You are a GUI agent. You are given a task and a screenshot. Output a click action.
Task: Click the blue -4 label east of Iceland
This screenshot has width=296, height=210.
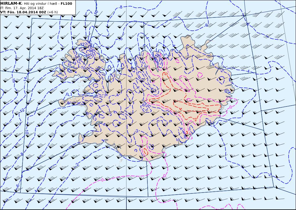247,71
